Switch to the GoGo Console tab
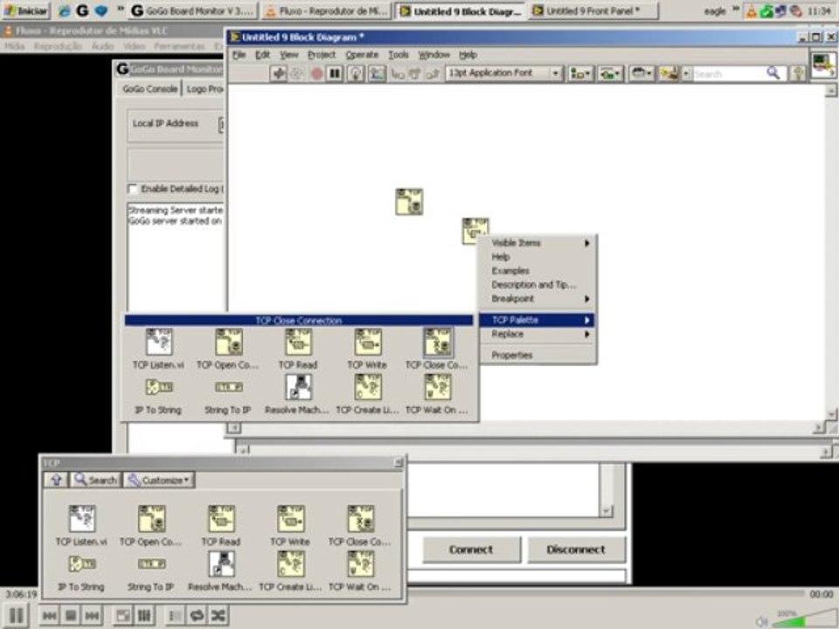Viewport: 839px width, 629px height. point(149,89)
